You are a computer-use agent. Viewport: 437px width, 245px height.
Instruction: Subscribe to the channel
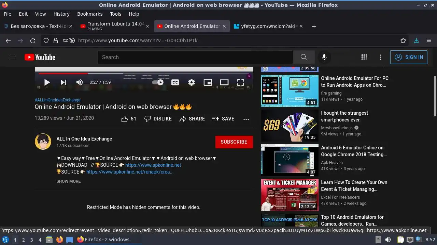(234, 142)
